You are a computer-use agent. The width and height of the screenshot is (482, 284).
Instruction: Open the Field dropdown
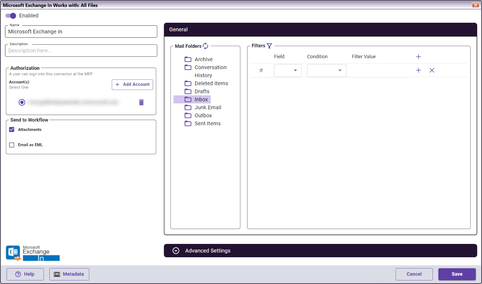(288, 70)
